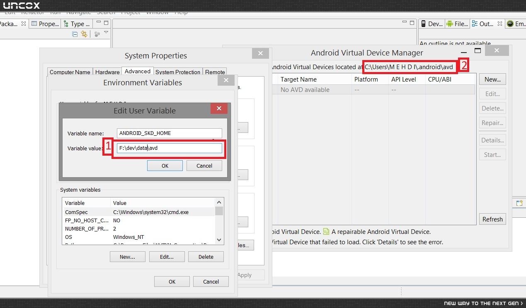
Task: Close the Outline view tab
Action: [x=500, y=24]
